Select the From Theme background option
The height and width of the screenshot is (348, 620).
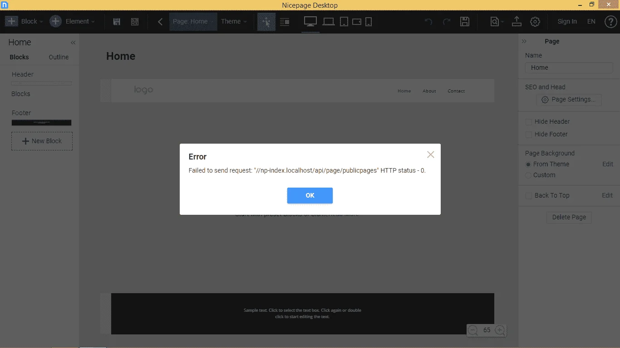tap(528, 164)
